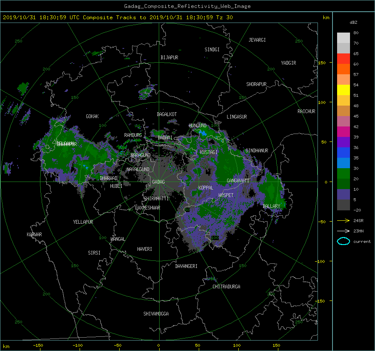Click the DAVANGERI city label
Image resolution: width=375 pixels, height=351 pixels.
pos(186,266)
